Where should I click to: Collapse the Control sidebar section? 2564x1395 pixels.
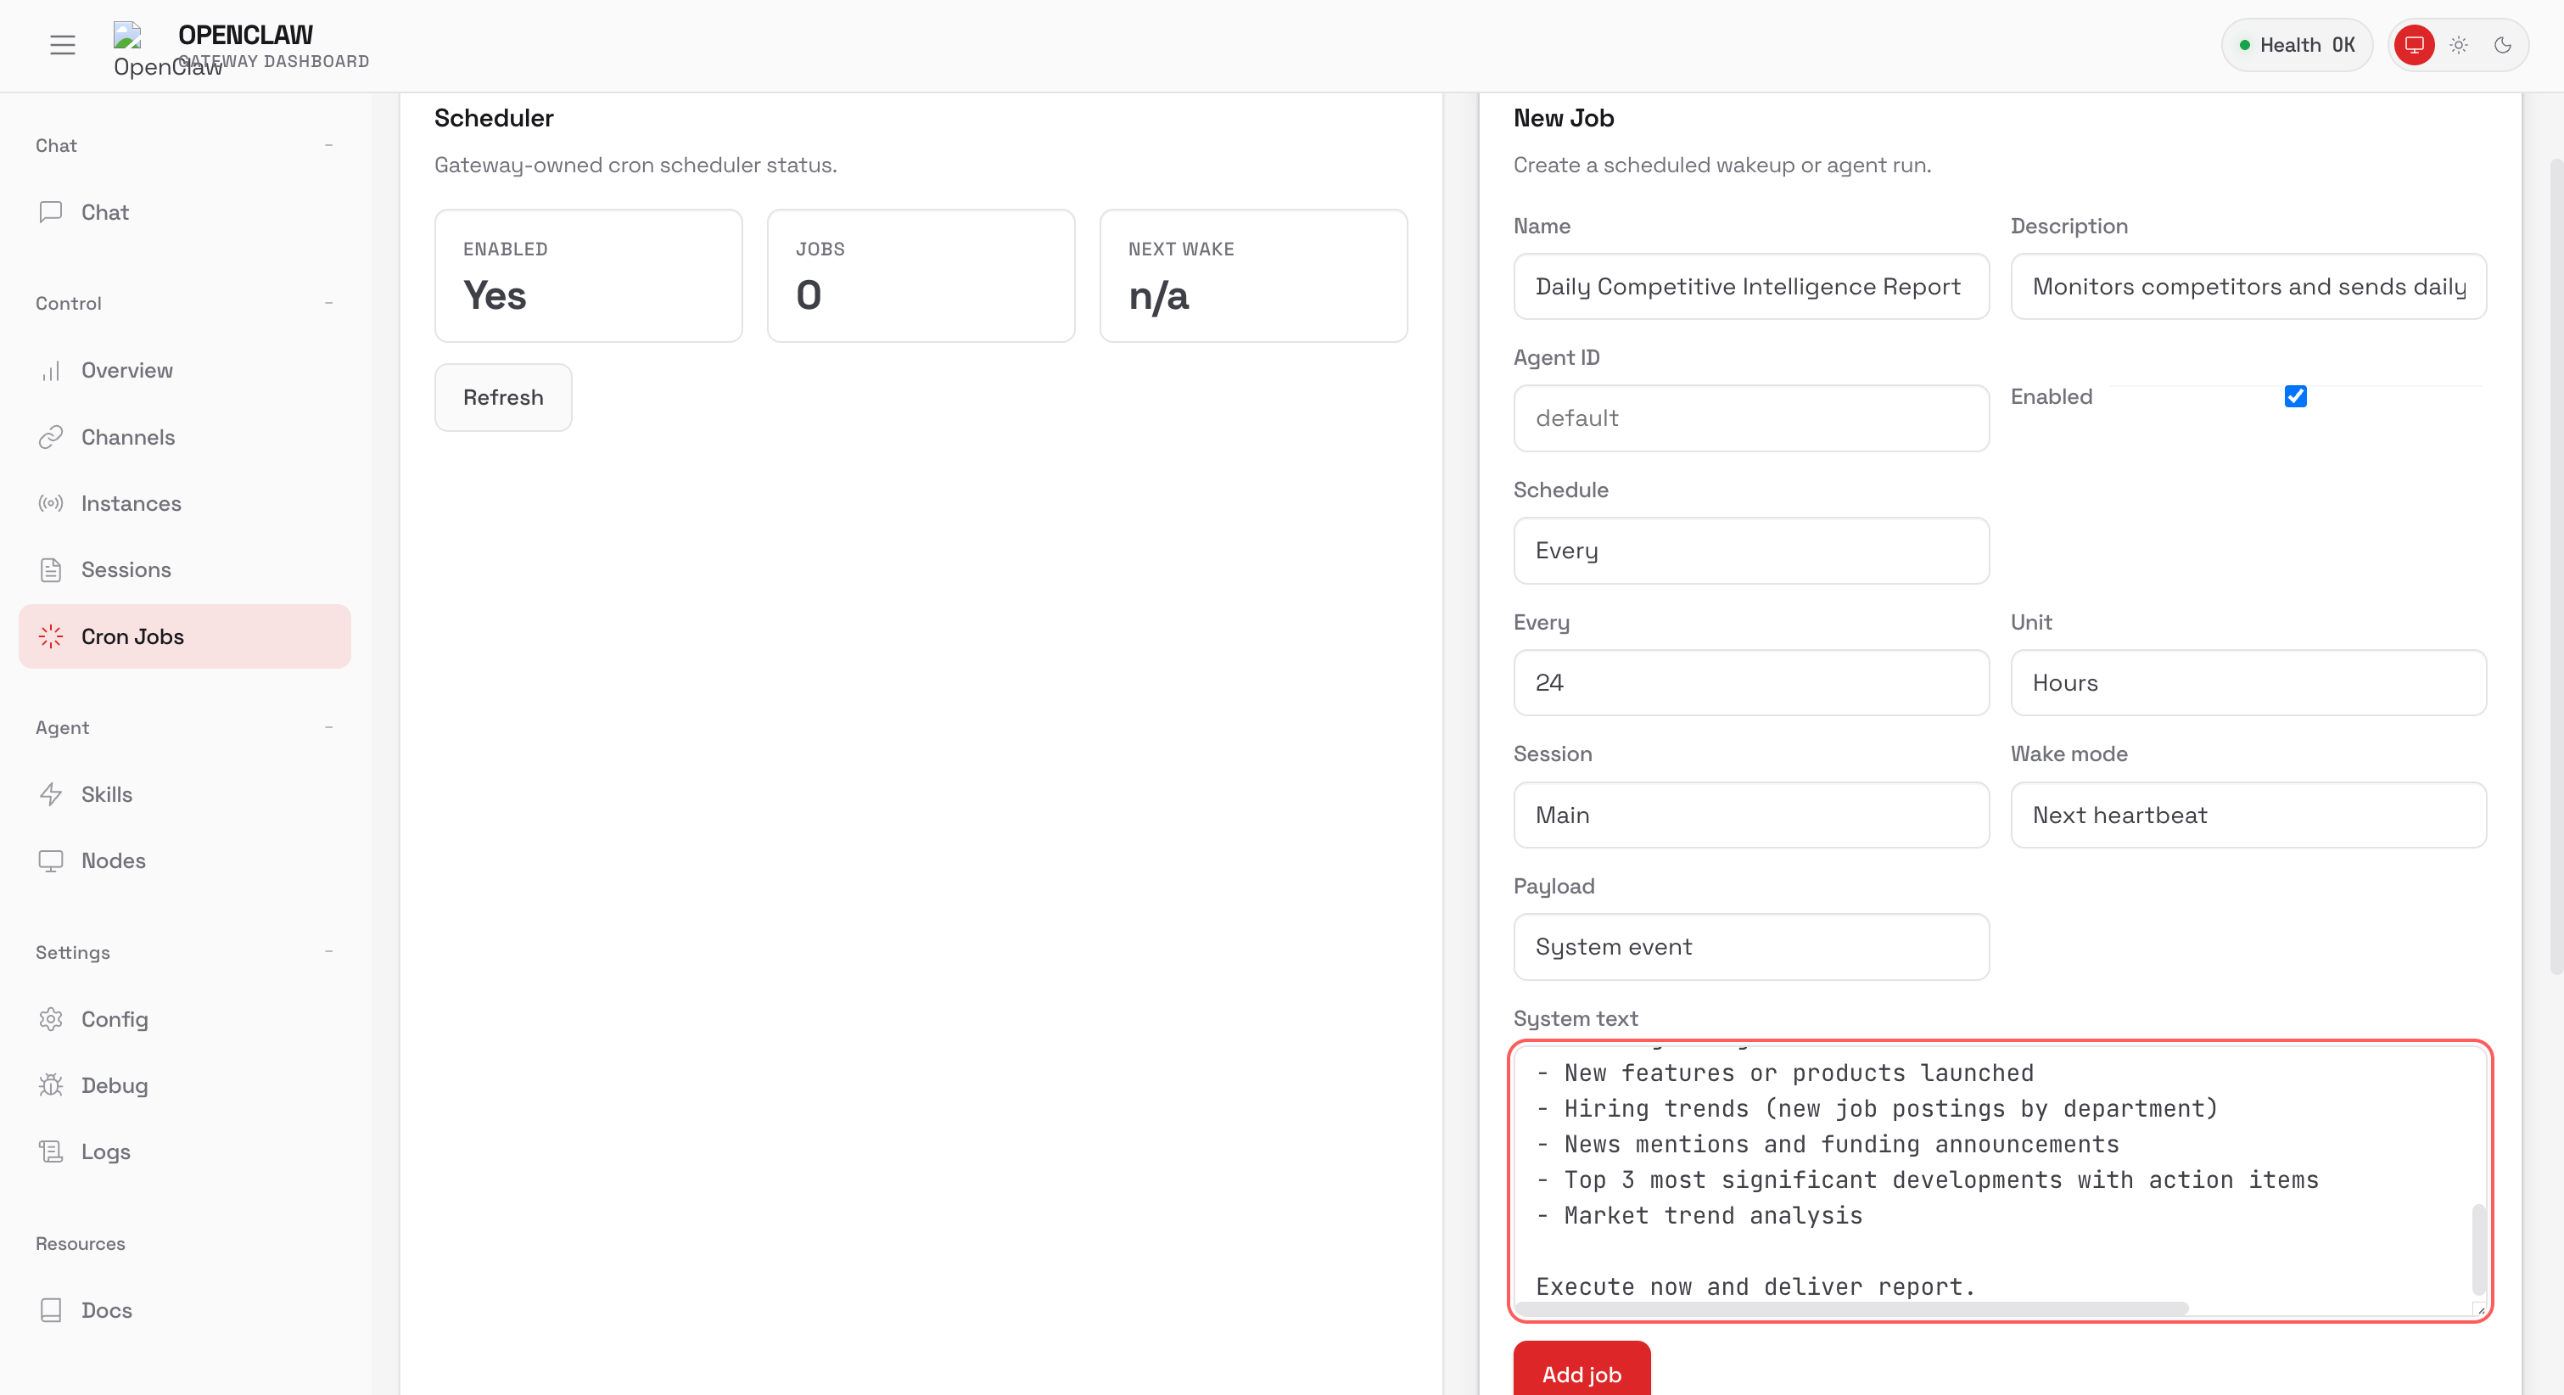[328, 303]
